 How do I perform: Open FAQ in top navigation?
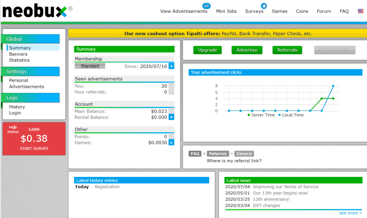344,11
